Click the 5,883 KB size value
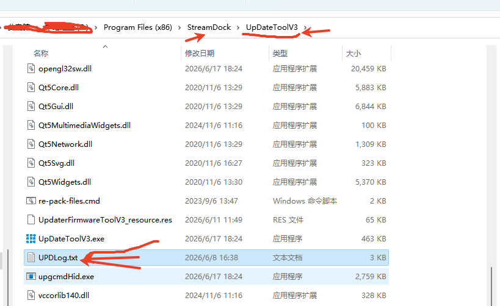Image resolution: width=500 pixels, height=306 pixels. pyautogui.click(x=371, y=88)
